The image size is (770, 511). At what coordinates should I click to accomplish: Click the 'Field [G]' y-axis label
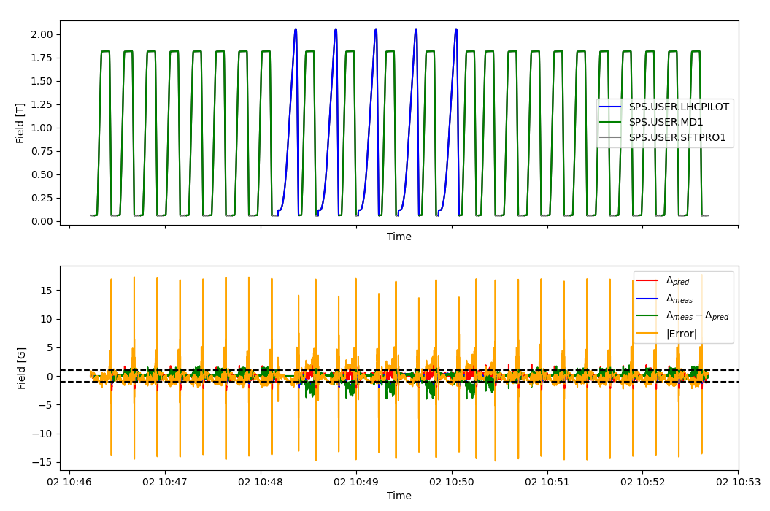point(22,368)
